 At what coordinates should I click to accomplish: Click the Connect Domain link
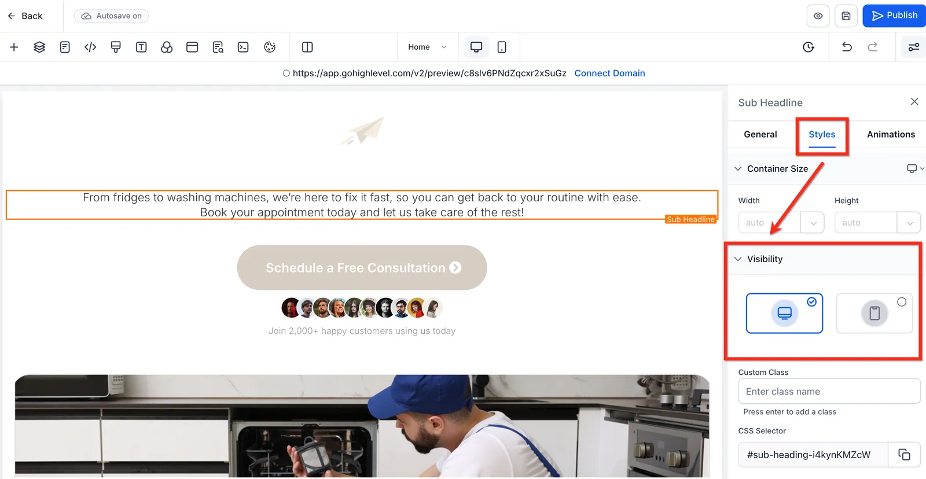click(609, 73)
